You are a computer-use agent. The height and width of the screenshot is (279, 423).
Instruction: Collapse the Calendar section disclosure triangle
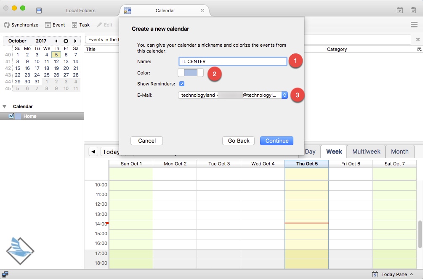pos(5,106)
